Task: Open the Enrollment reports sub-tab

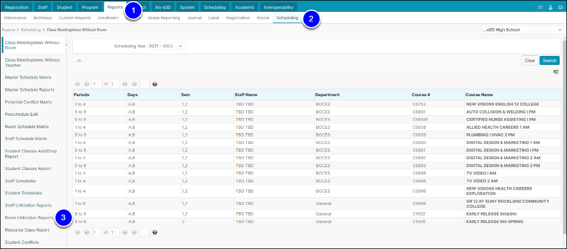Action: pyautogui.click(x=108, y=18)
